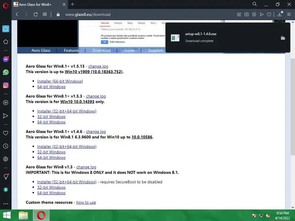Click the scrollbar down arrow

tap(293, 207)
